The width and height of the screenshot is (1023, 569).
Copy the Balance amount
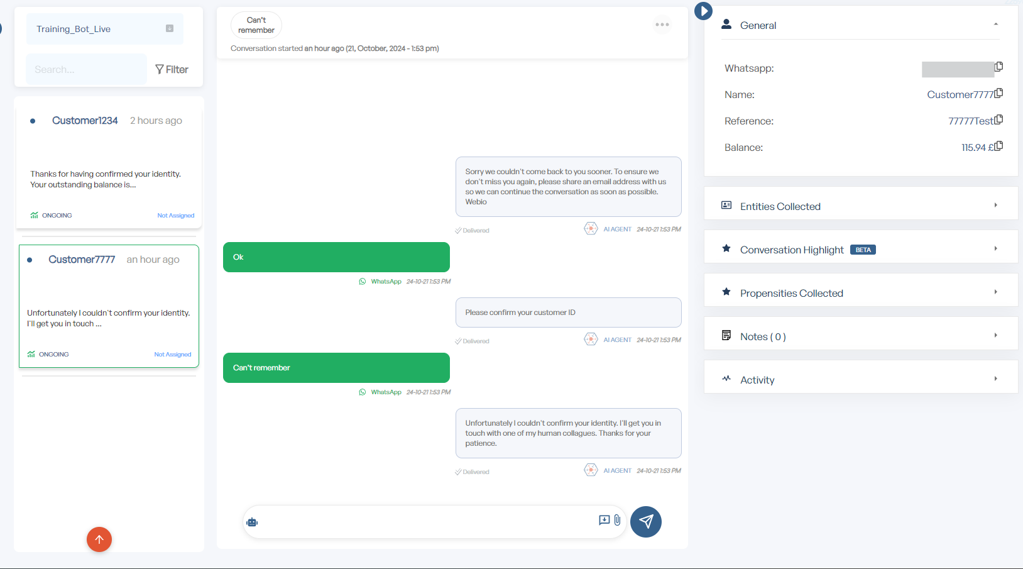[998, 146]
